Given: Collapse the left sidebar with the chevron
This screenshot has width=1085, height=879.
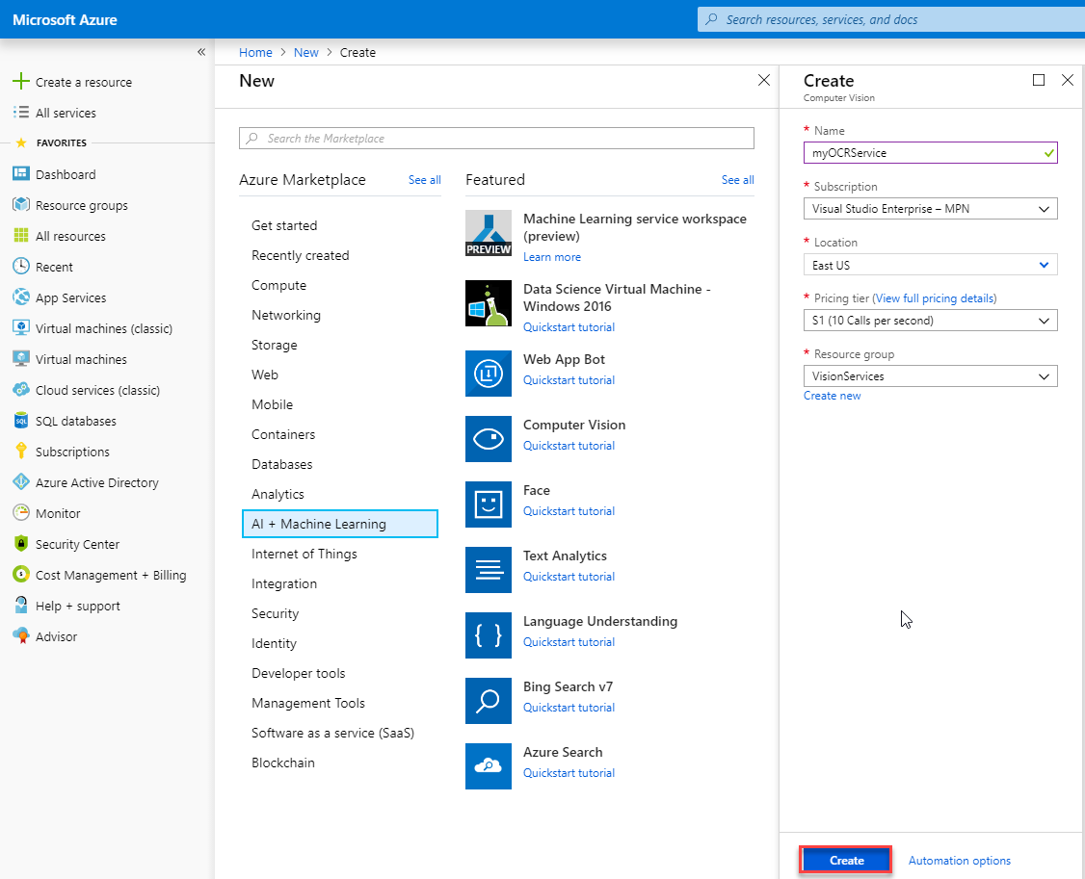Looking at the screenshot, I should [201, 52].
